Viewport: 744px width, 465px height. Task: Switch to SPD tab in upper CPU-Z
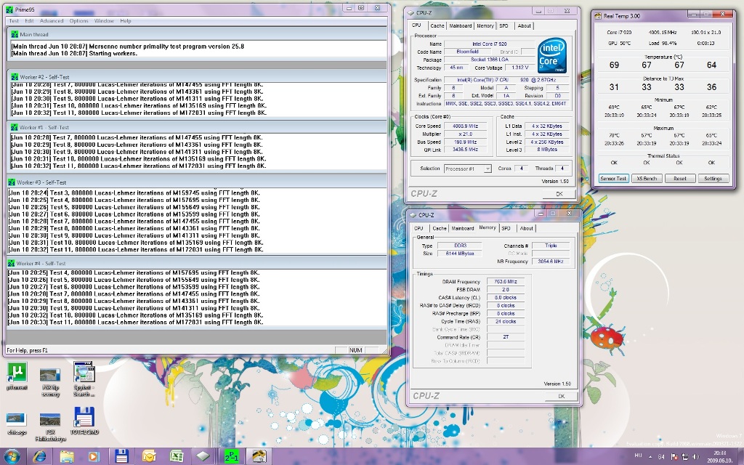pyautogui.click(x=504, y=26)
